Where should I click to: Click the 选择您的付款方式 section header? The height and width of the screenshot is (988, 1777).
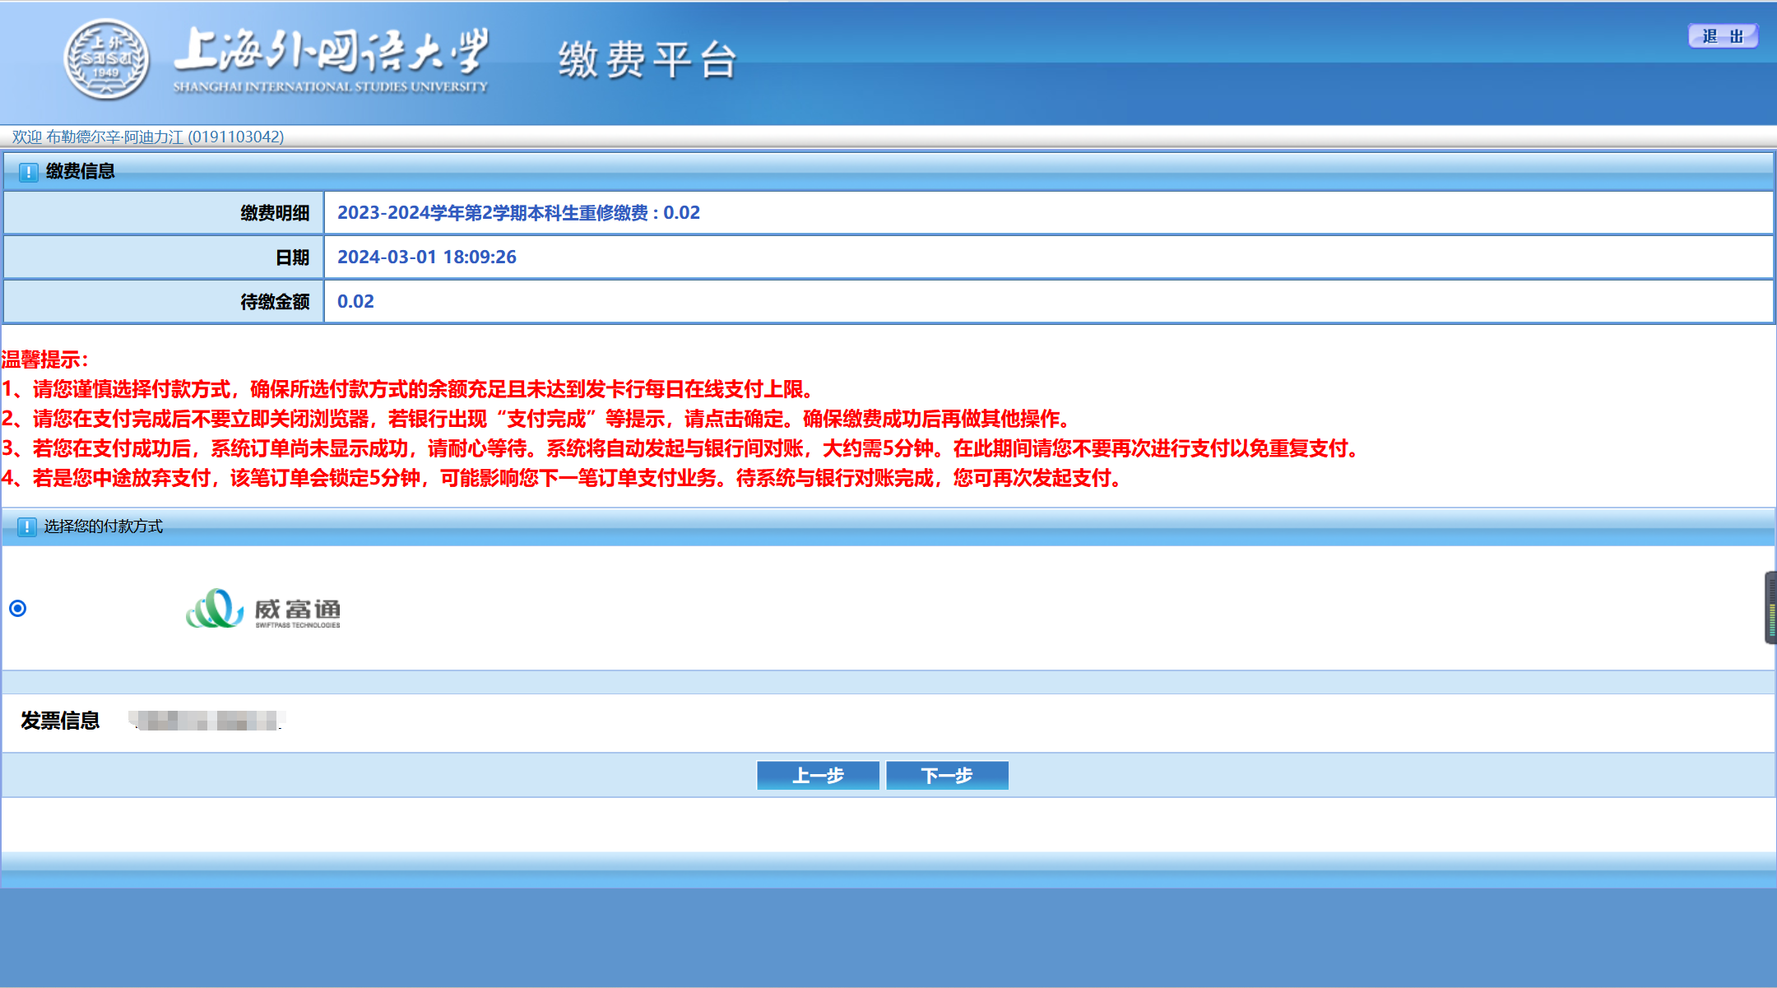[x=103, y=526]
